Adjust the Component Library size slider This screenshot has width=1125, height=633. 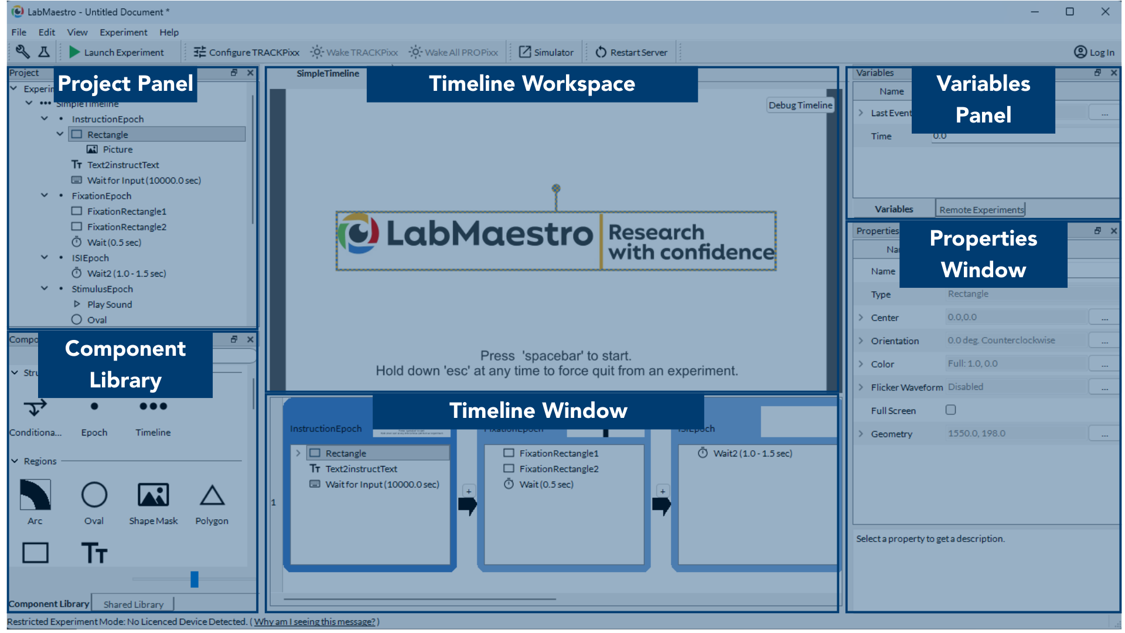pos(195,579)
